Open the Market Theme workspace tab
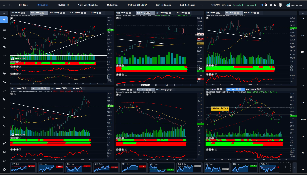 coord(113,5)
